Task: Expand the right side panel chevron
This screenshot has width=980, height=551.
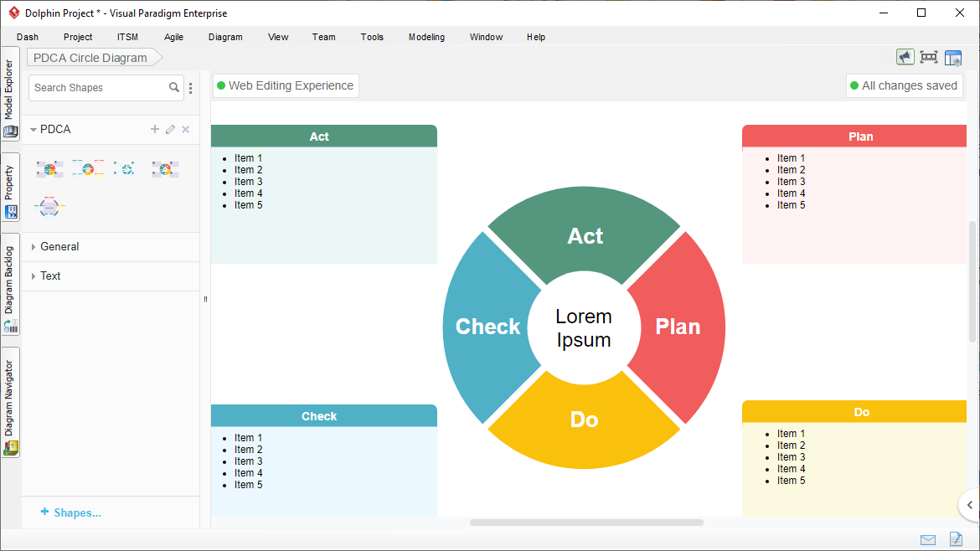Action: click(x=969, y=505)
